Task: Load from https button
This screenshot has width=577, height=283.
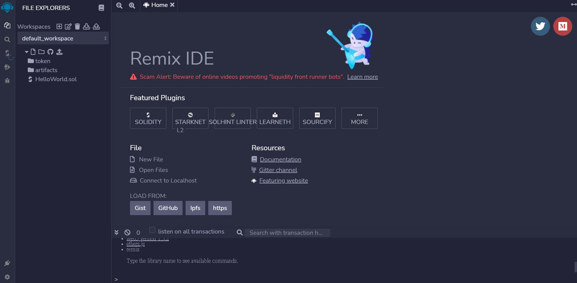Action: pyautogui.click(x=220, y=208)
